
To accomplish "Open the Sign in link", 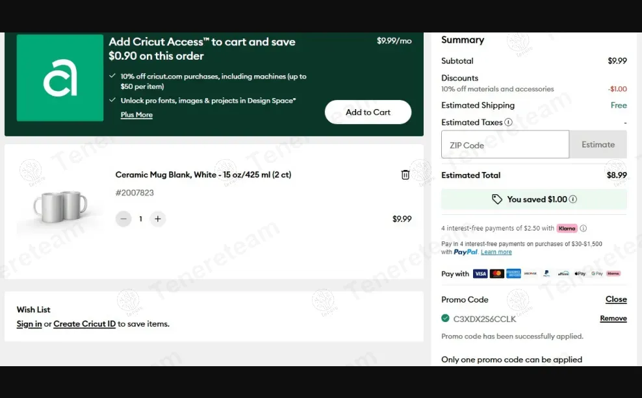I will click(x=29, y=324).
